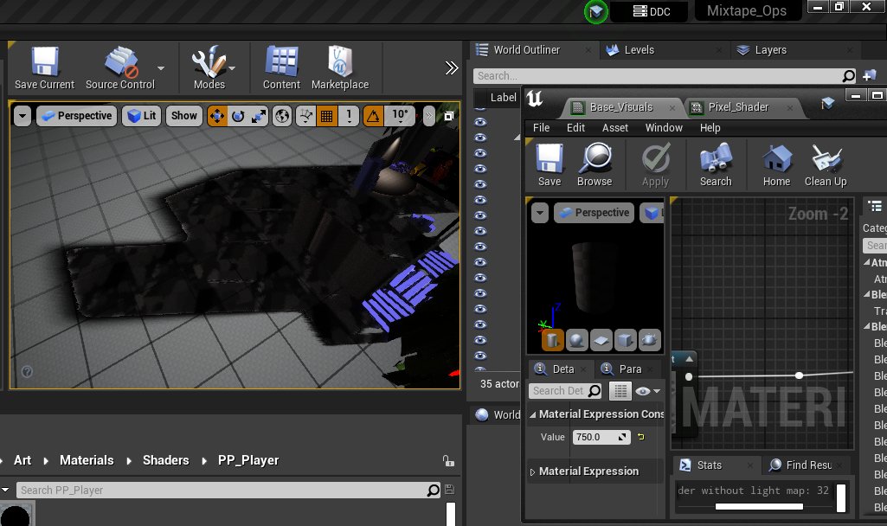Switch to the Levels tab
Viewport: 887px width, 526px height.
pyautogui.click(x=639, y=50)
